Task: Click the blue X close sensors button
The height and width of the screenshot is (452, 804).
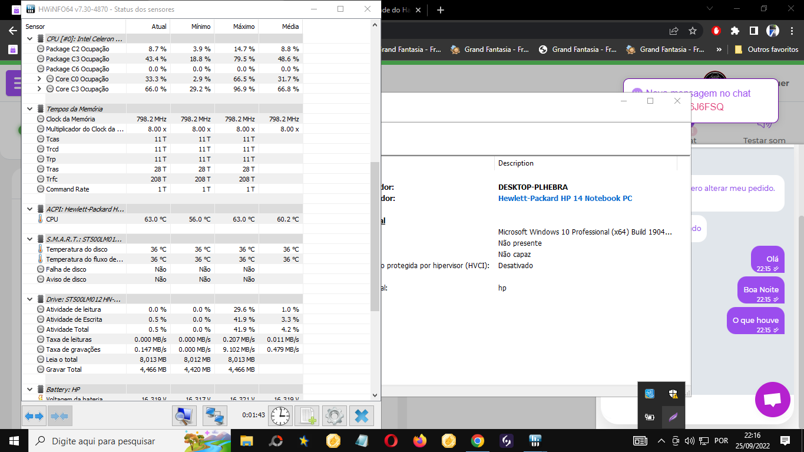Action: tap(362, 416)
